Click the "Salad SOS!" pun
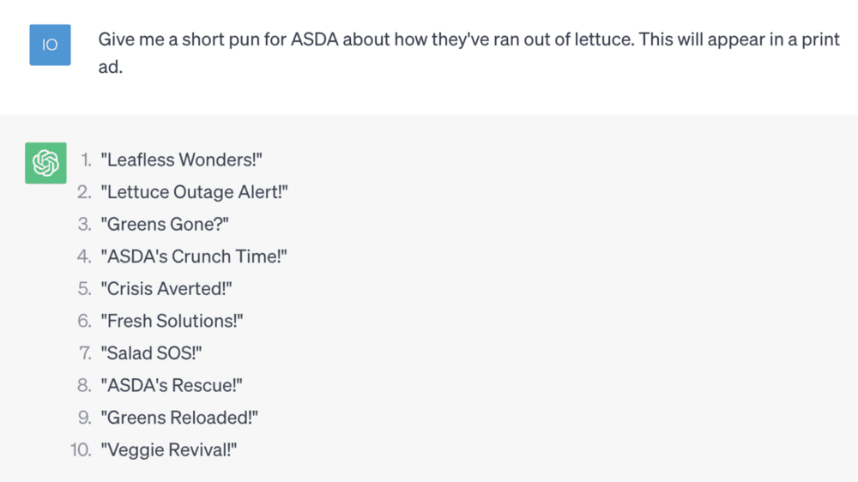 [x=151, y=353]
